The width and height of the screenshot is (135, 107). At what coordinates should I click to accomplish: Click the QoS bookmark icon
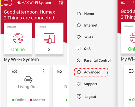tap(79, 49)
